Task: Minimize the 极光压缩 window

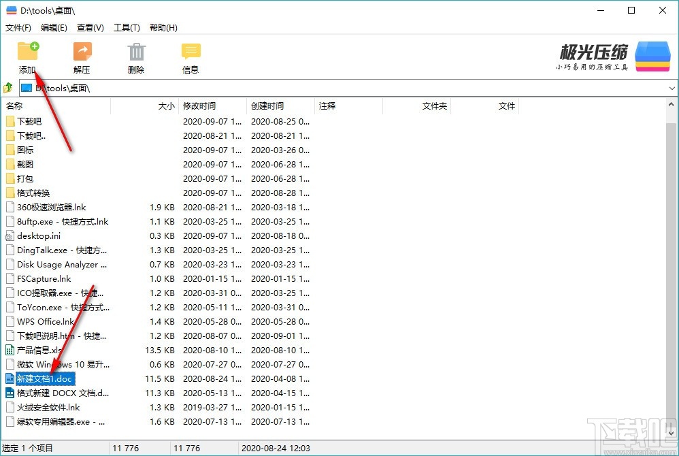Action: [601, 10]
